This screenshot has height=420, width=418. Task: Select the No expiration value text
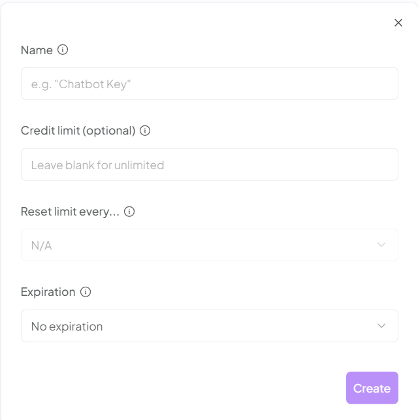click(67, 327)
